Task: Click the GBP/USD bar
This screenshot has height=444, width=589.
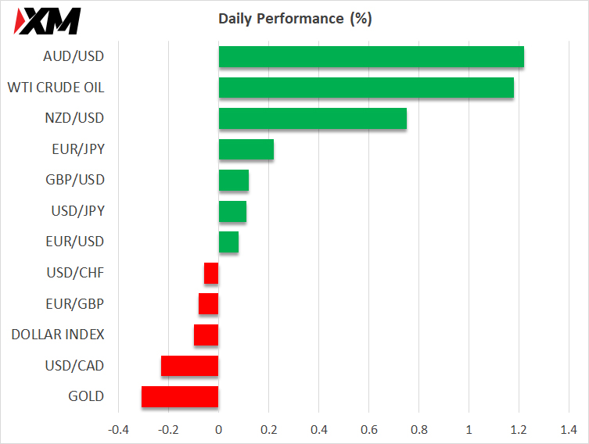Action: click(233, 180)
